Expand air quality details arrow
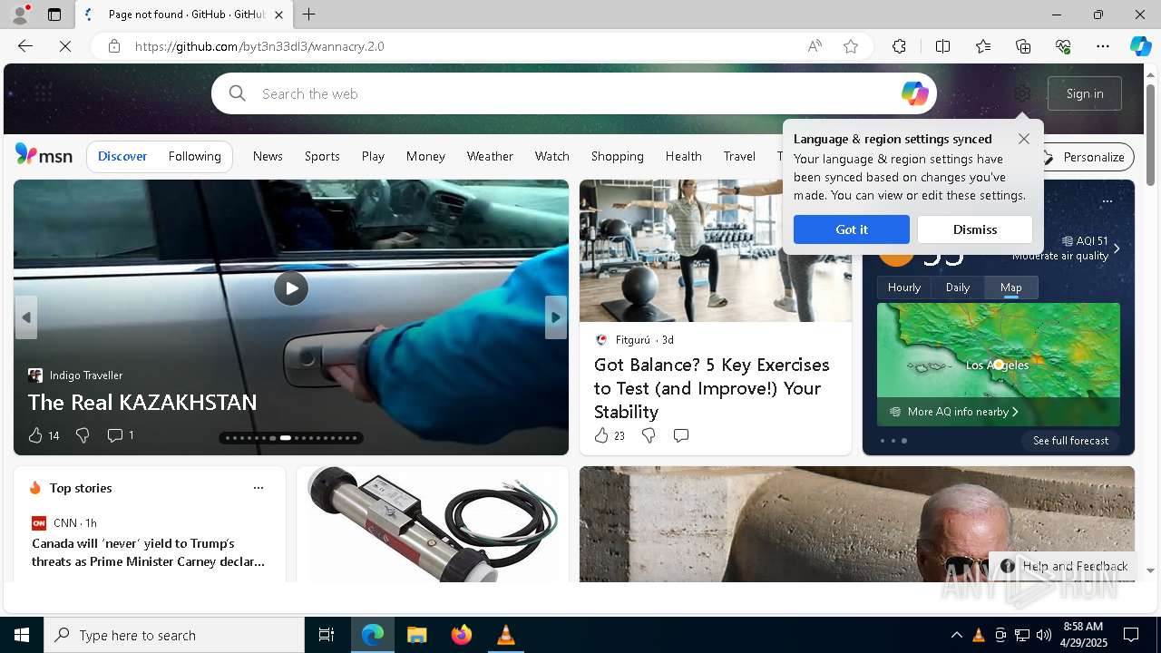This screenshot has width=1161, height=653. (x=1117, y=249)
